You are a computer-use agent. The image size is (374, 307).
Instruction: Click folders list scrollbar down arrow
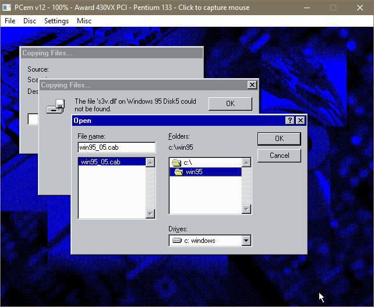[246, 209]
